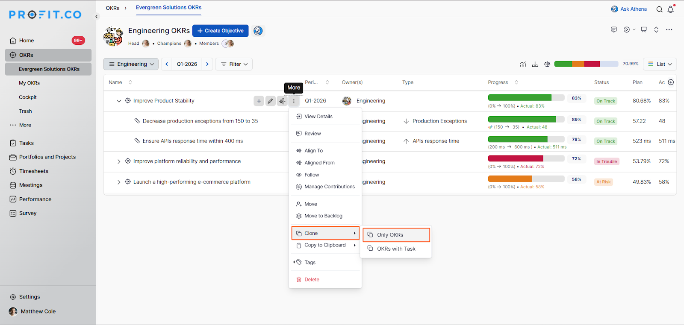This screenshot has height=325, width=684.
Task: Open the Engineering department dropdown
Action: [131, 64]
